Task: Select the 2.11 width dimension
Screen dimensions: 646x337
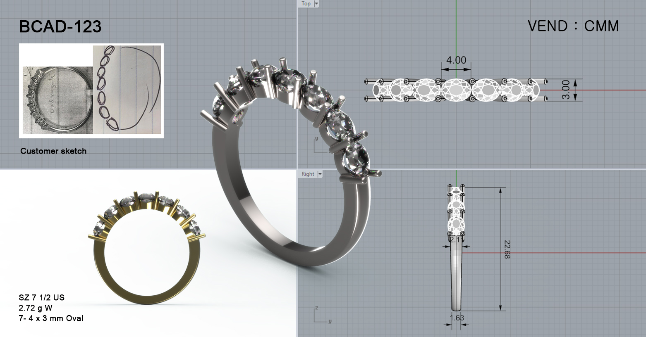Action: click(x=456, y=240)
